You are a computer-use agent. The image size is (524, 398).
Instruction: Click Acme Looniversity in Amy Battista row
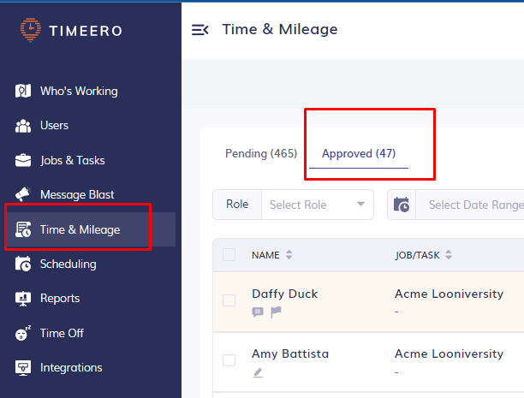coord(449,353)
